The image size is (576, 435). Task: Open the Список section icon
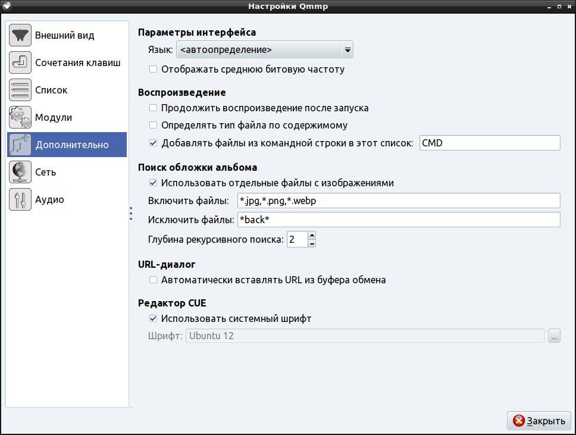click(20, 90)
